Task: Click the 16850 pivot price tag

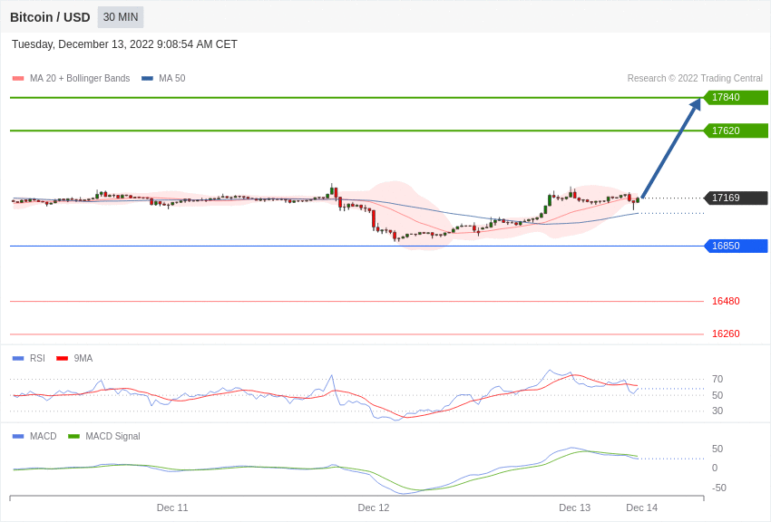Action: coord(737,246)
